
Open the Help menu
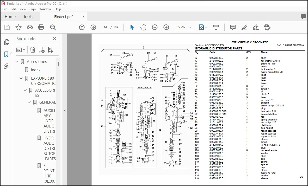tap(58, 9)
